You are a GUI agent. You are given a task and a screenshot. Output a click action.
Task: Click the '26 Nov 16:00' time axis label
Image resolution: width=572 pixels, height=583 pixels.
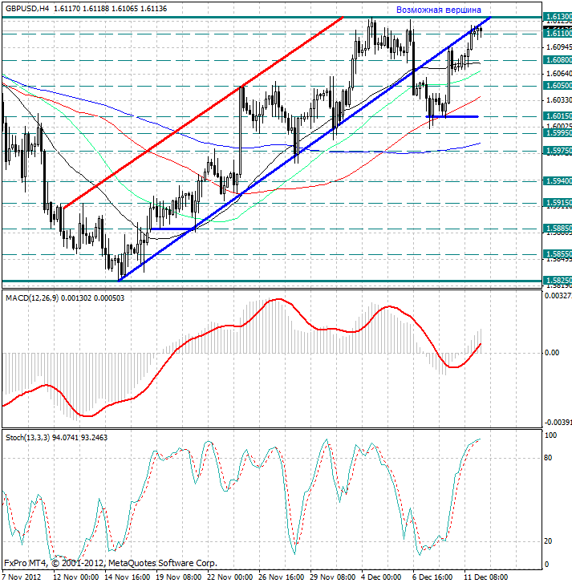click(x=281, y=577)
